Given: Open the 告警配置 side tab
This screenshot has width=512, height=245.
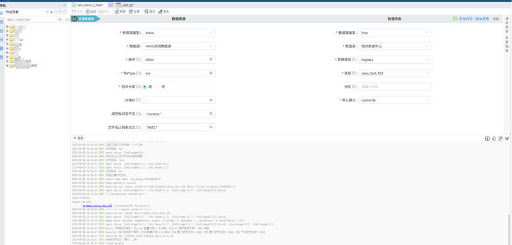Looking at the screenshot, I should tap(507, 44).
